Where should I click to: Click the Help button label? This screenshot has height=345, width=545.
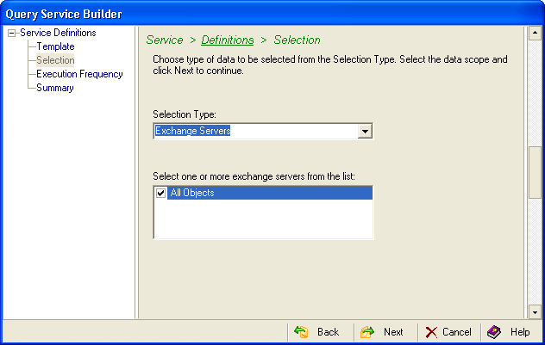pyautogui.click(x=520, y=332)
